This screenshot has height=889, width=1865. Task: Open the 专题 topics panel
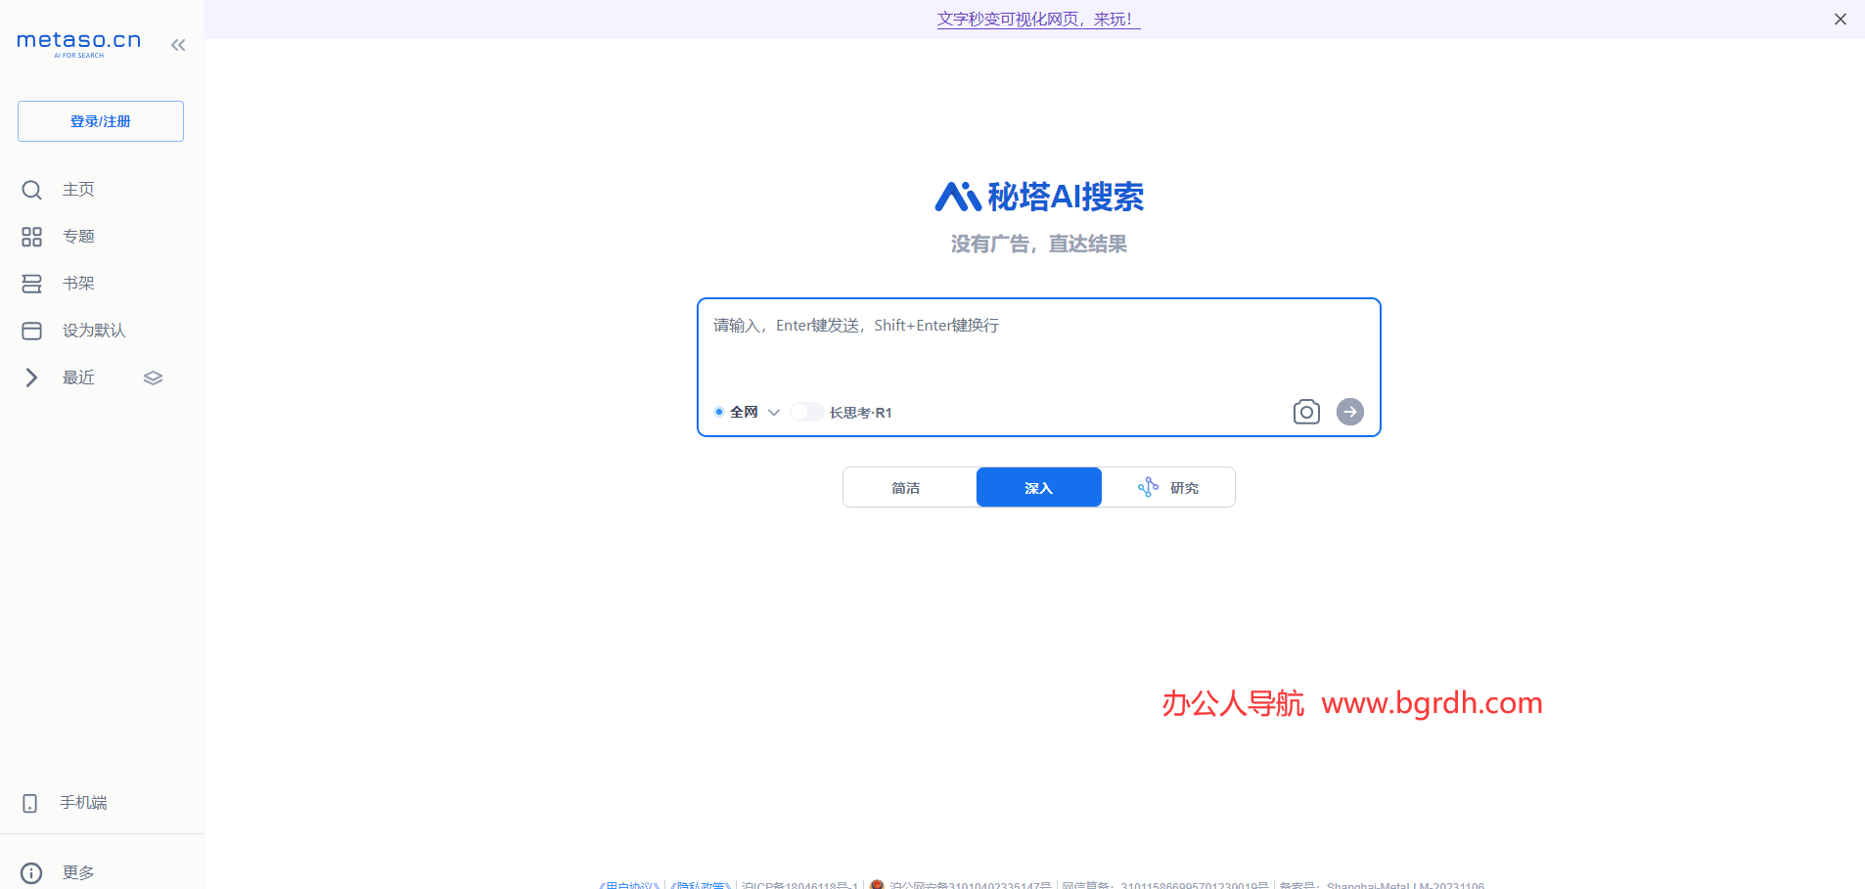point(78,236)
